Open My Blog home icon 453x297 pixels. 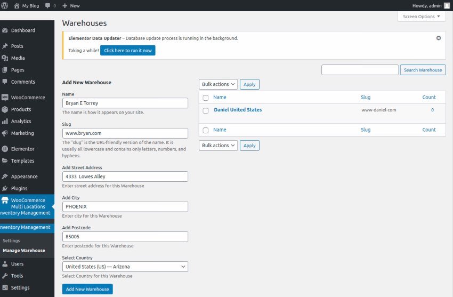point(17,5)
